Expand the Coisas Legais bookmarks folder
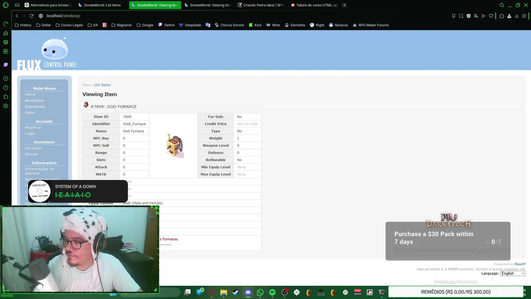 click(x=69, y=25)
